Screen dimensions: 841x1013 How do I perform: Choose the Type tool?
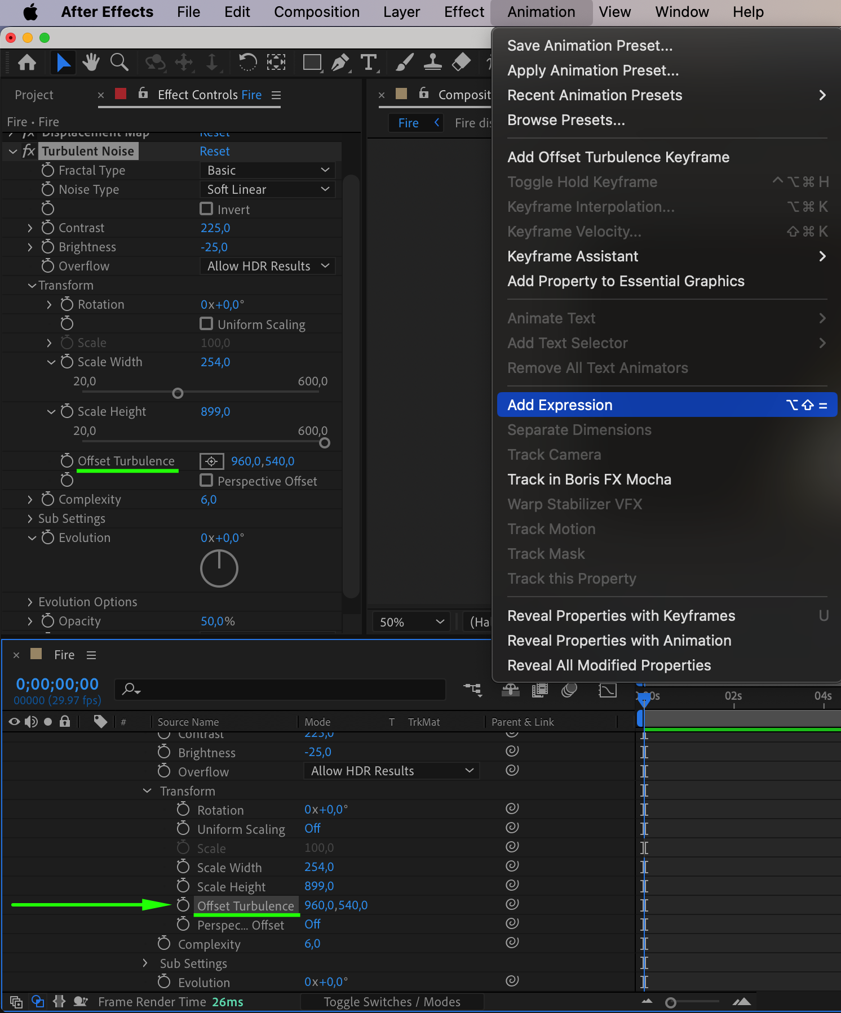click(369, 62)
